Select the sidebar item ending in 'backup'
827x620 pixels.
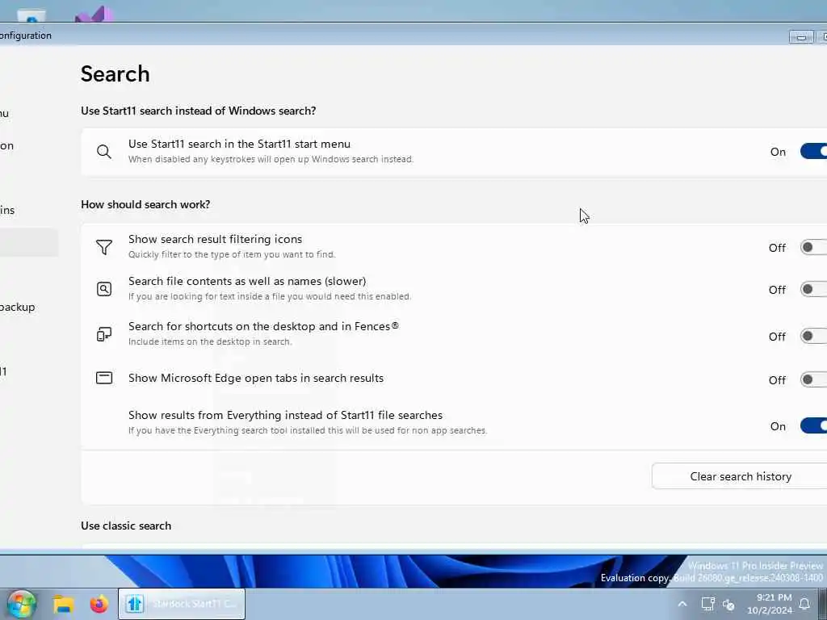(18, 307)
